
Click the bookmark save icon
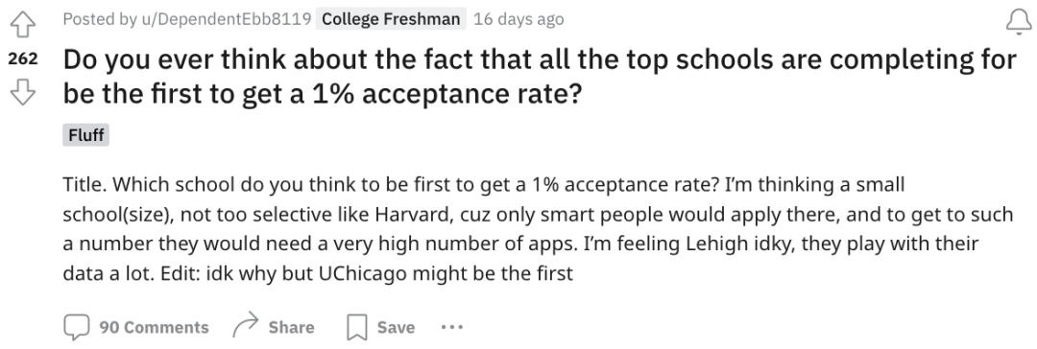click(357, 327)
